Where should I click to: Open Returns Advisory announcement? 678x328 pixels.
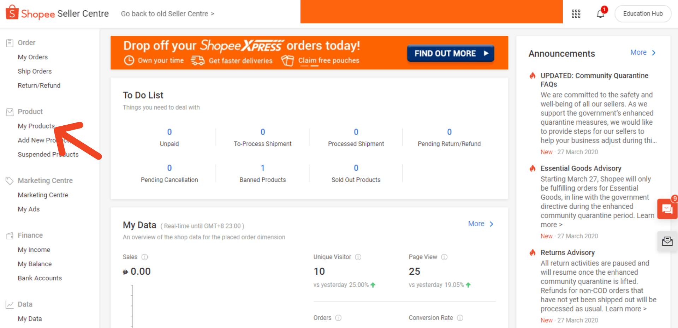coord(567,252)
